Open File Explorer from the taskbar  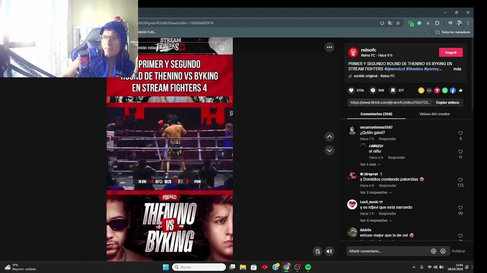[x=243, y=267]
